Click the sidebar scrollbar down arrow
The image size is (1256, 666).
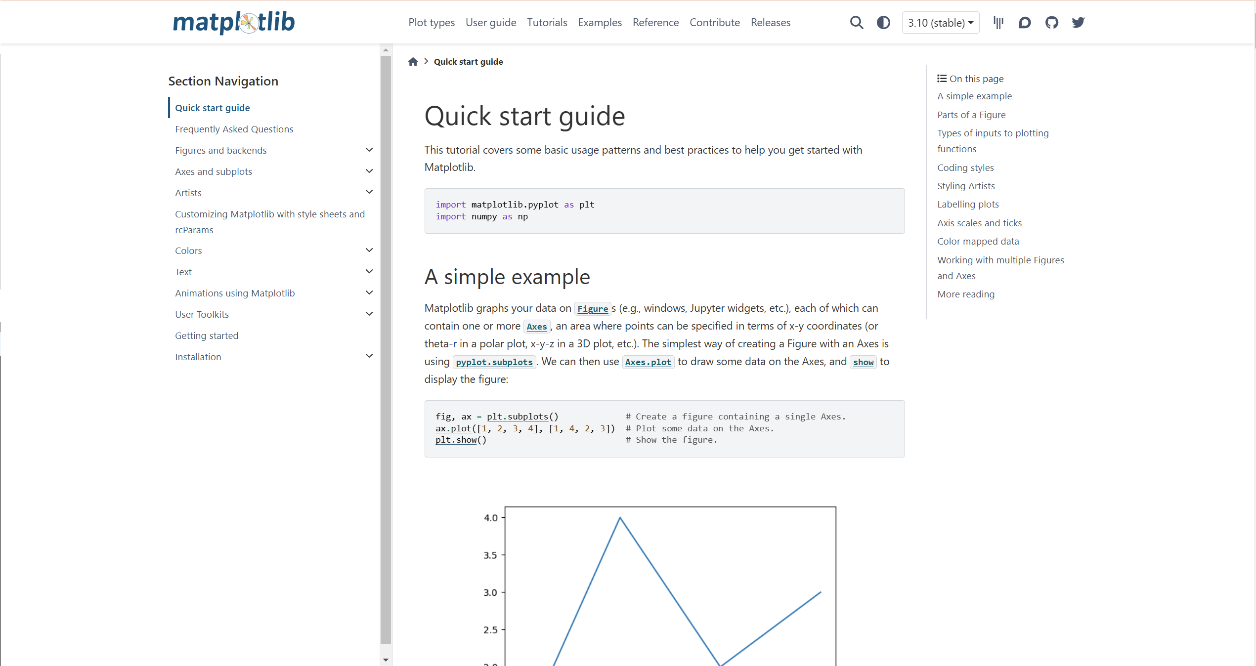pyautogui.click(x=386, y=660)
